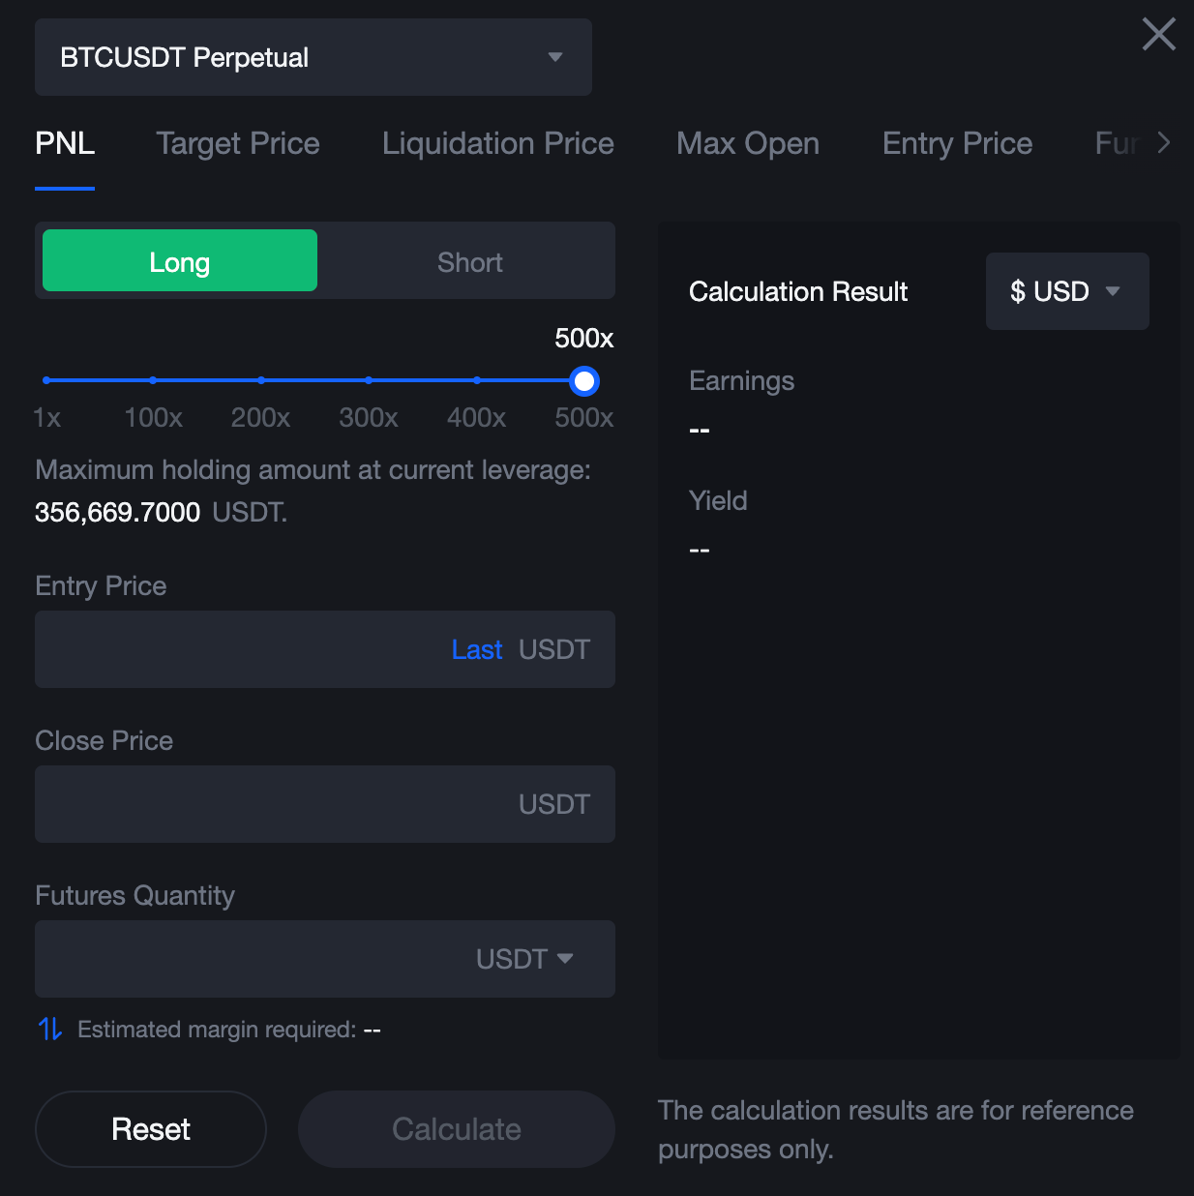Switch to the Short position
The image size is (1194, 1196).
click(469, 261)
